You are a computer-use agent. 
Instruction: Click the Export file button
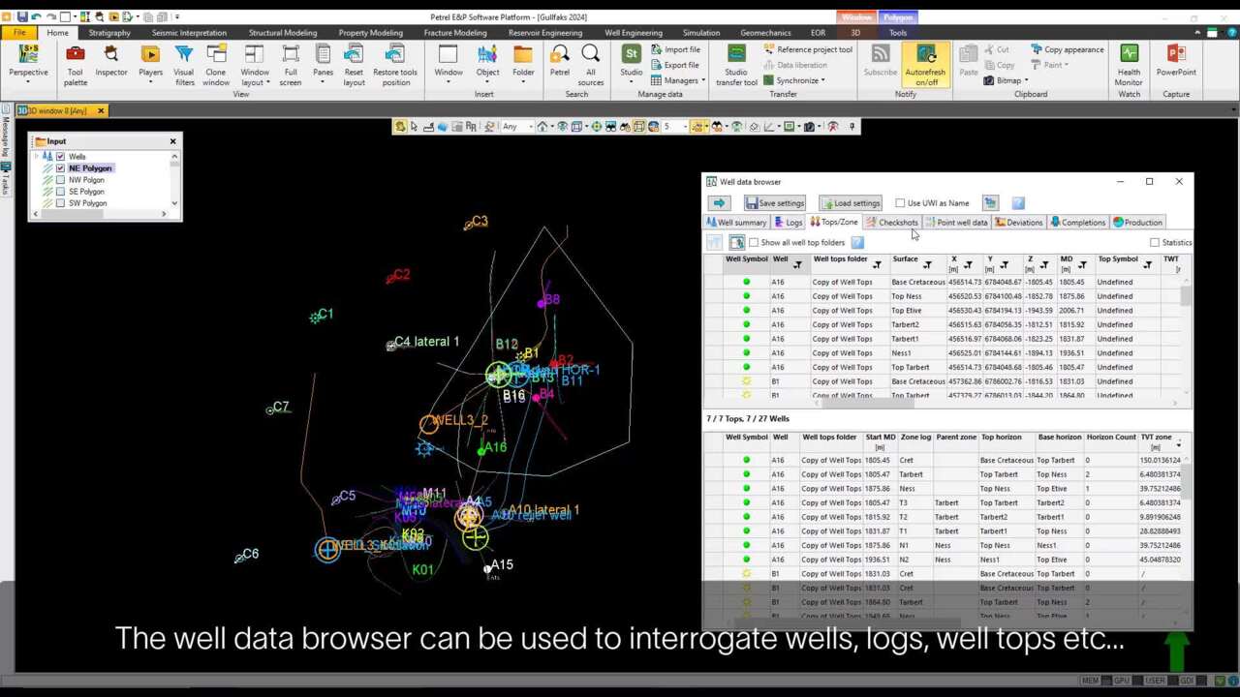pos(675,65)
